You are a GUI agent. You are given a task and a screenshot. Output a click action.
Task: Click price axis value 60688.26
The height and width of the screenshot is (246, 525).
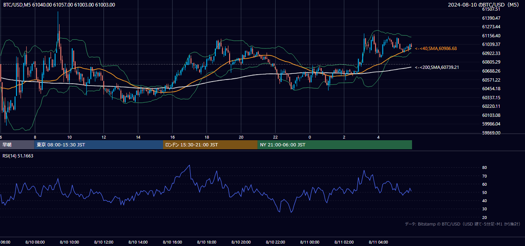pyautogui.click(x=490, y=71)
